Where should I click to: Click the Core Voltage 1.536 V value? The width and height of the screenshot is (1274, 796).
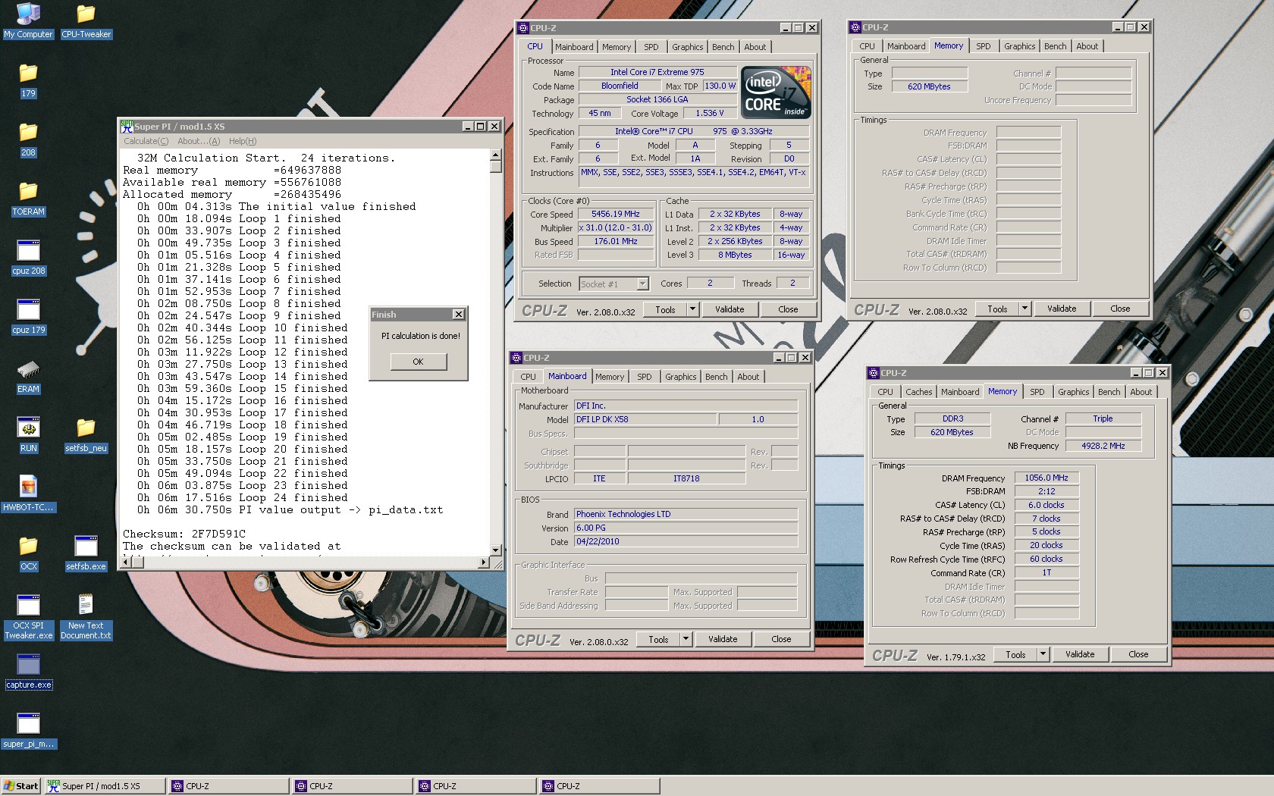tap(710, 114)
